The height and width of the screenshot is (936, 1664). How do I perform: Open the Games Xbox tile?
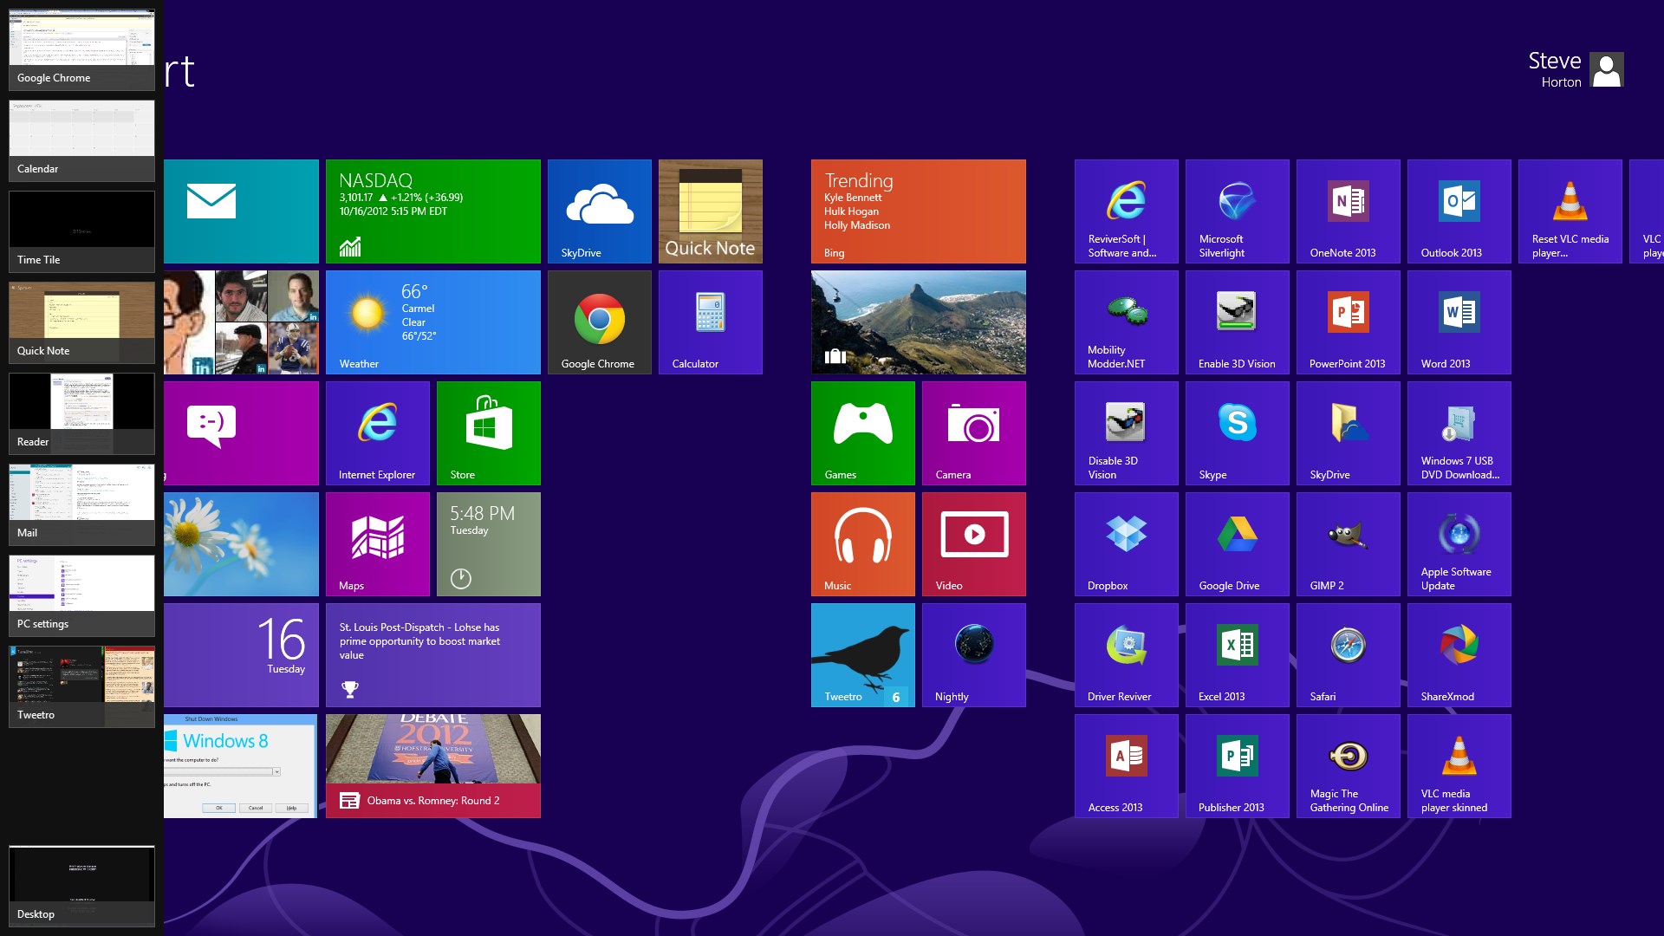pyautogui.click(x=862, y=433)
